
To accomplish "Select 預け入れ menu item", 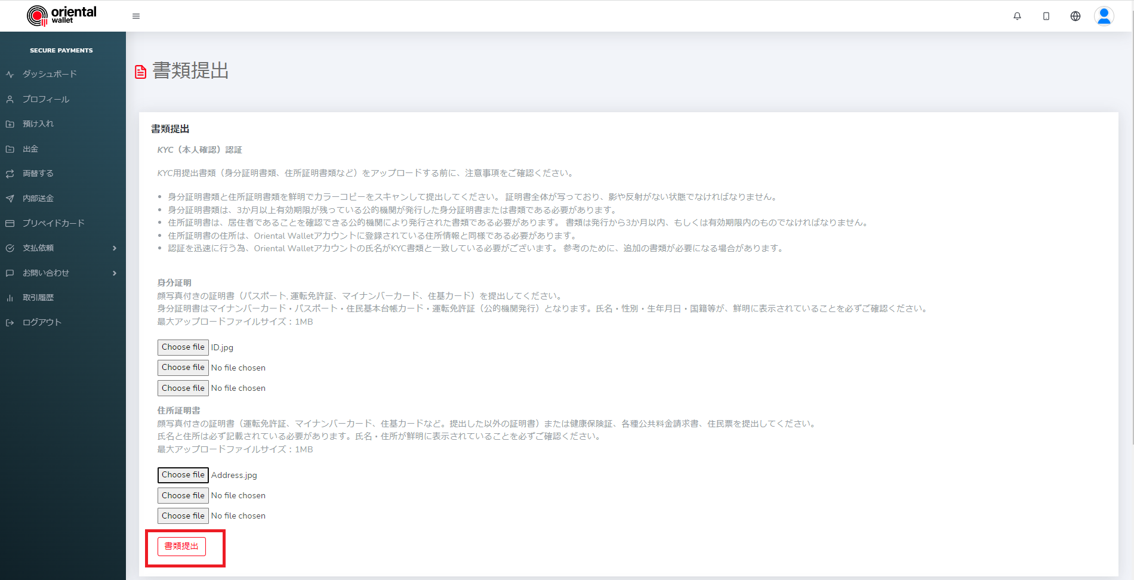I will tap(38, 124).
